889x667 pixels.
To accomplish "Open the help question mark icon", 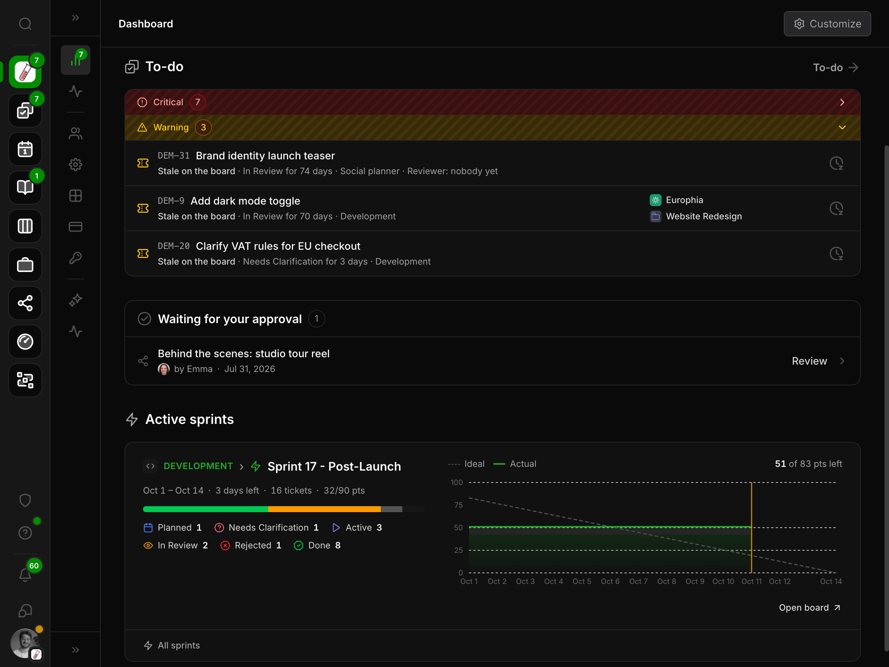I will point(25,533).
